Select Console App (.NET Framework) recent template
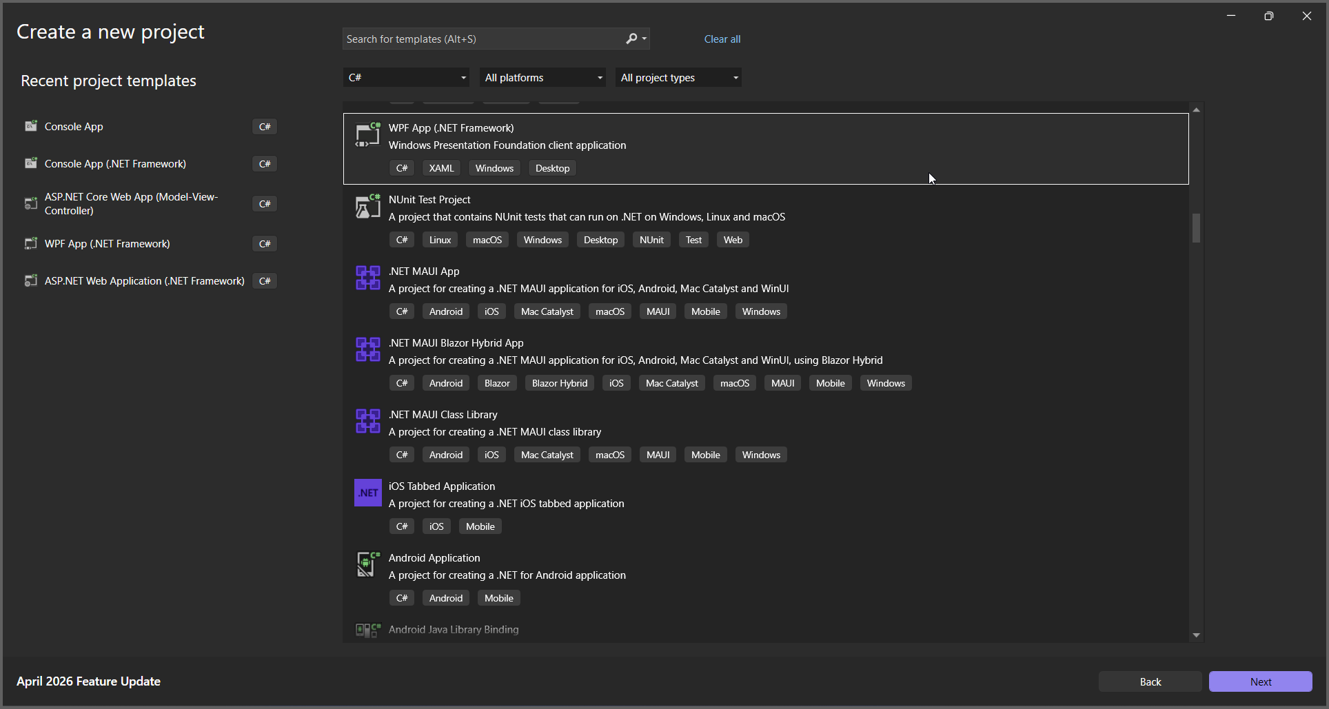1329x709 pixels. click(x=150, y=163)
